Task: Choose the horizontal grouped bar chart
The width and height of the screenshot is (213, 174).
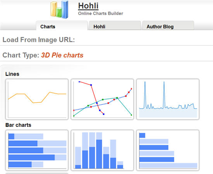Action: pos(168,150)
